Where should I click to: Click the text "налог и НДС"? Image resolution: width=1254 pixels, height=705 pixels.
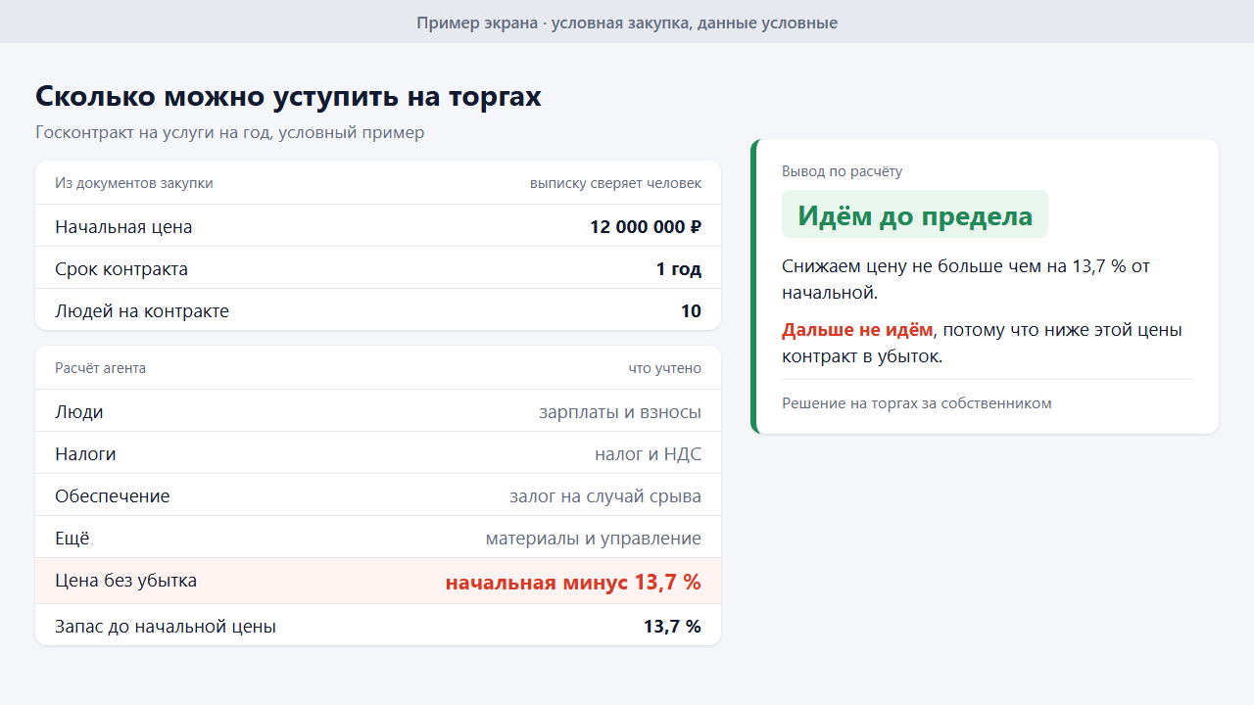click(648, 454)
